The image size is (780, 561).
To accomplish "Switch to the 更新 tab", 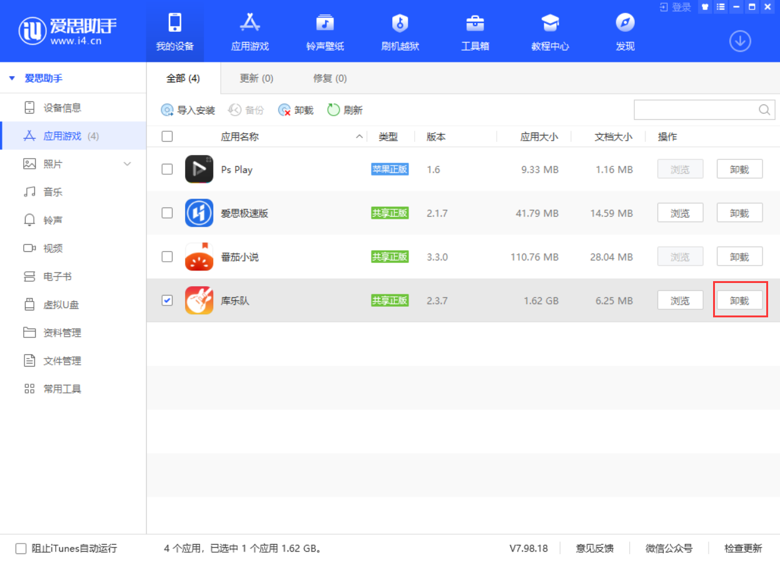I will coord(256,78).
